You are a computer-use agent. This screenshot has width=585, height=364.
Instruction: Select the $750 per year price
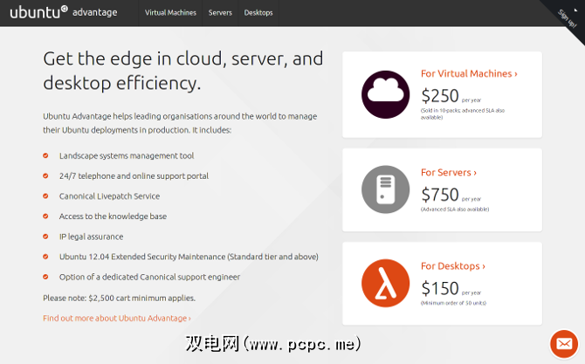[451, 195]
